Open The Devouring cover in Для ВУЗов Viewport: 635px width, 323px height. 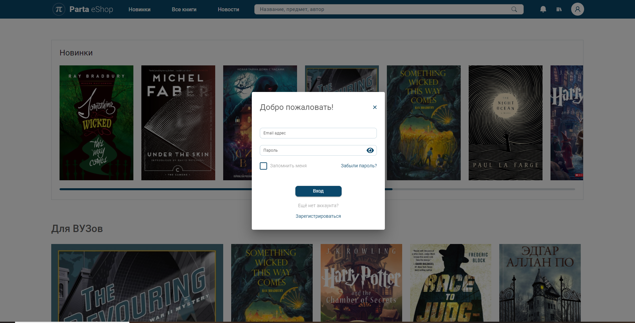[137, 283]
